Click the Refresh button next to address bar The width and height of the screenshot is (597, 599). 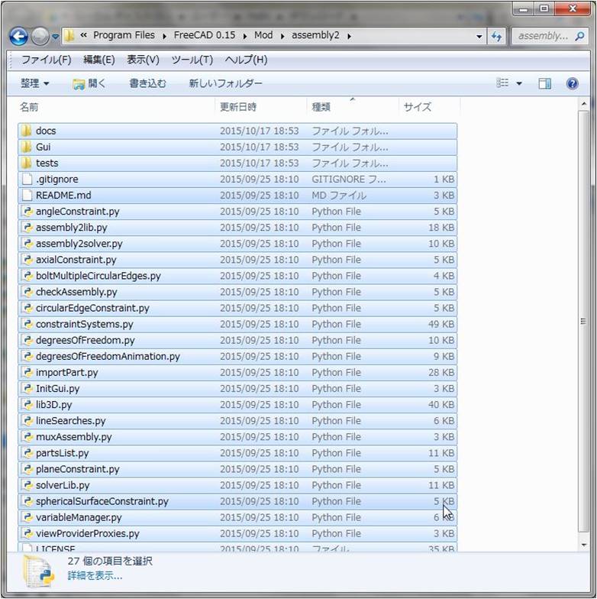[x=496, y=37]
